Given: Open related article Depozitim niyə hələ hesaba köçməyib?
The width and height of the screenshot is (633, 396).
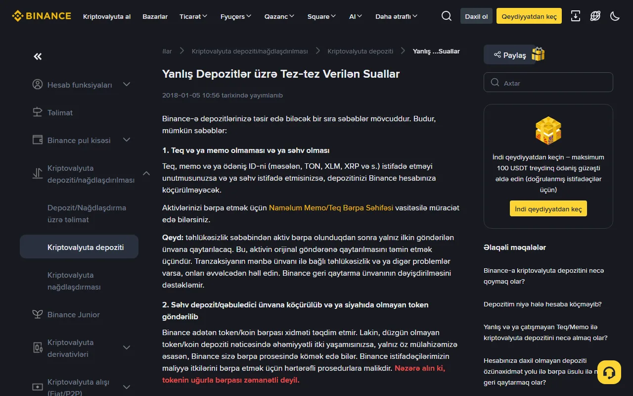Looking at the screenshot, I should pos(543,304).
